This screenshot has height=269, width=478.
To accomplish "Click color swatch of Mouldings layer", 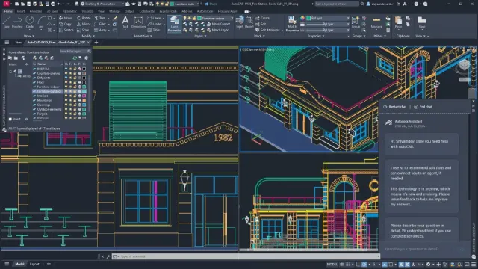I will coord(84,100).
